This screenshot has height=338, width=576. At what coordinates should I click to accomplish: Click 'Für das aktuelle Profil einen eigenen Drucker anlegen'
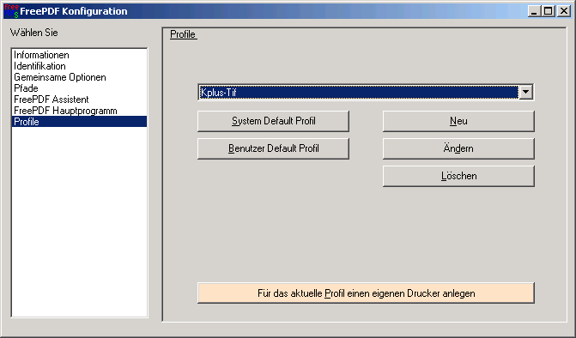tap(366, 293)
